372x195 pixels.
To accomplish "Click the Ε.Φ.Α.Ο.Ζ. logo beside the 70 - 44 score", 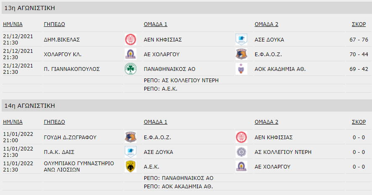I will [x=241, y=54].
